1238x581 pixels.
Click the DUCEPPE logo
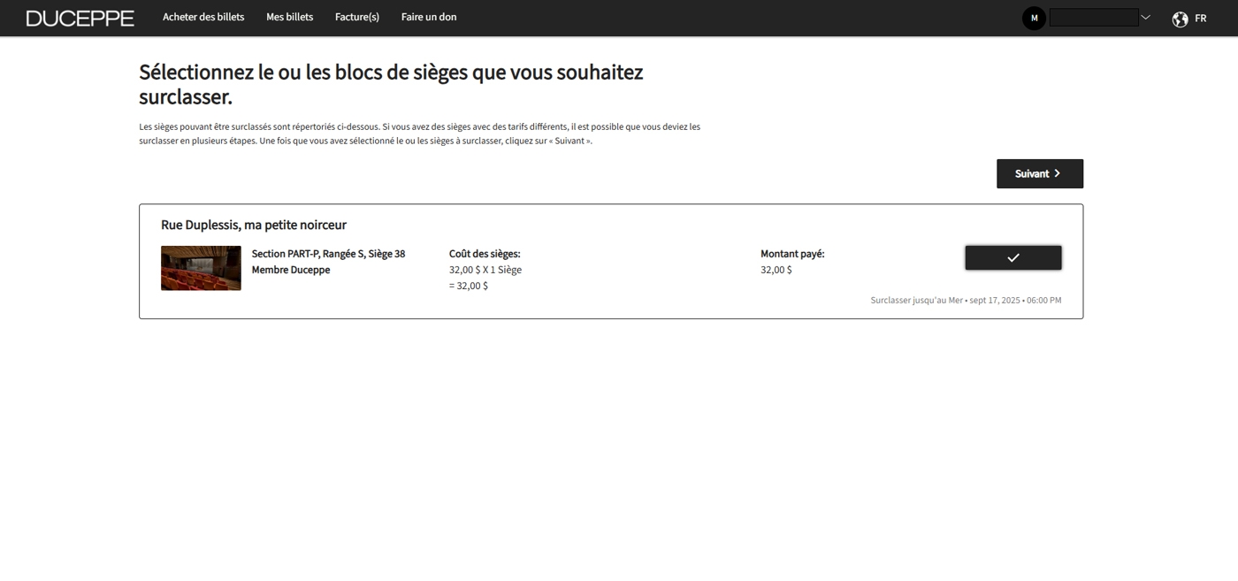80,18
